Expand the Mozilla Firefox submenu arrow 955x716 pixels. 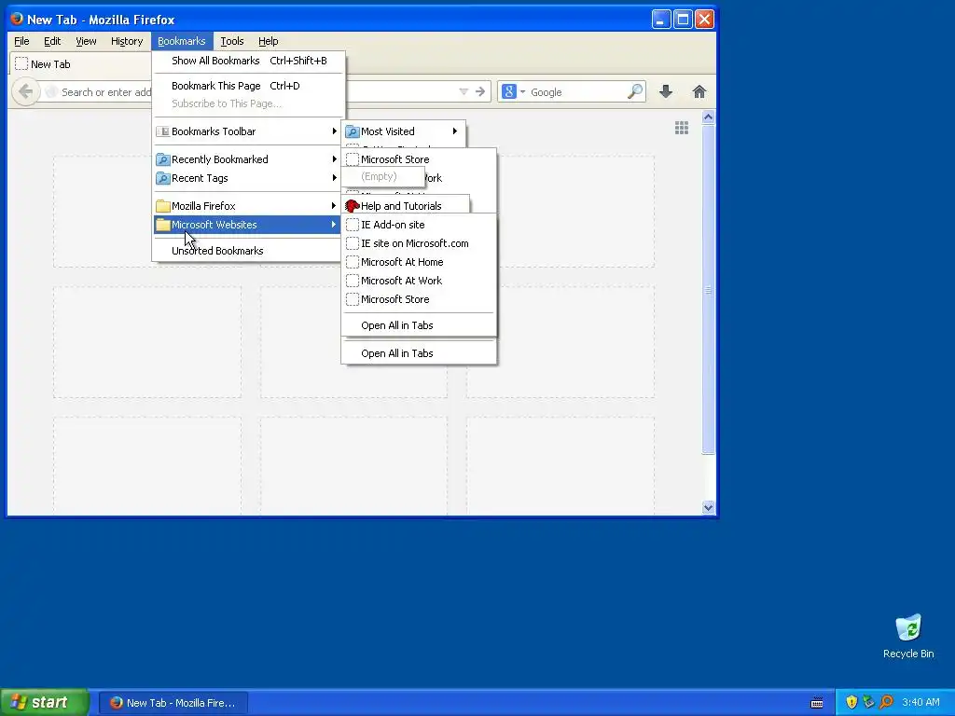(x=334, y=206)
